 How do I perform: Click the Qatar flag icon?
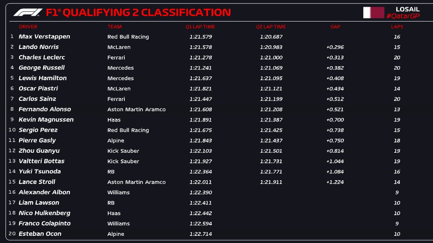point(374,13)
